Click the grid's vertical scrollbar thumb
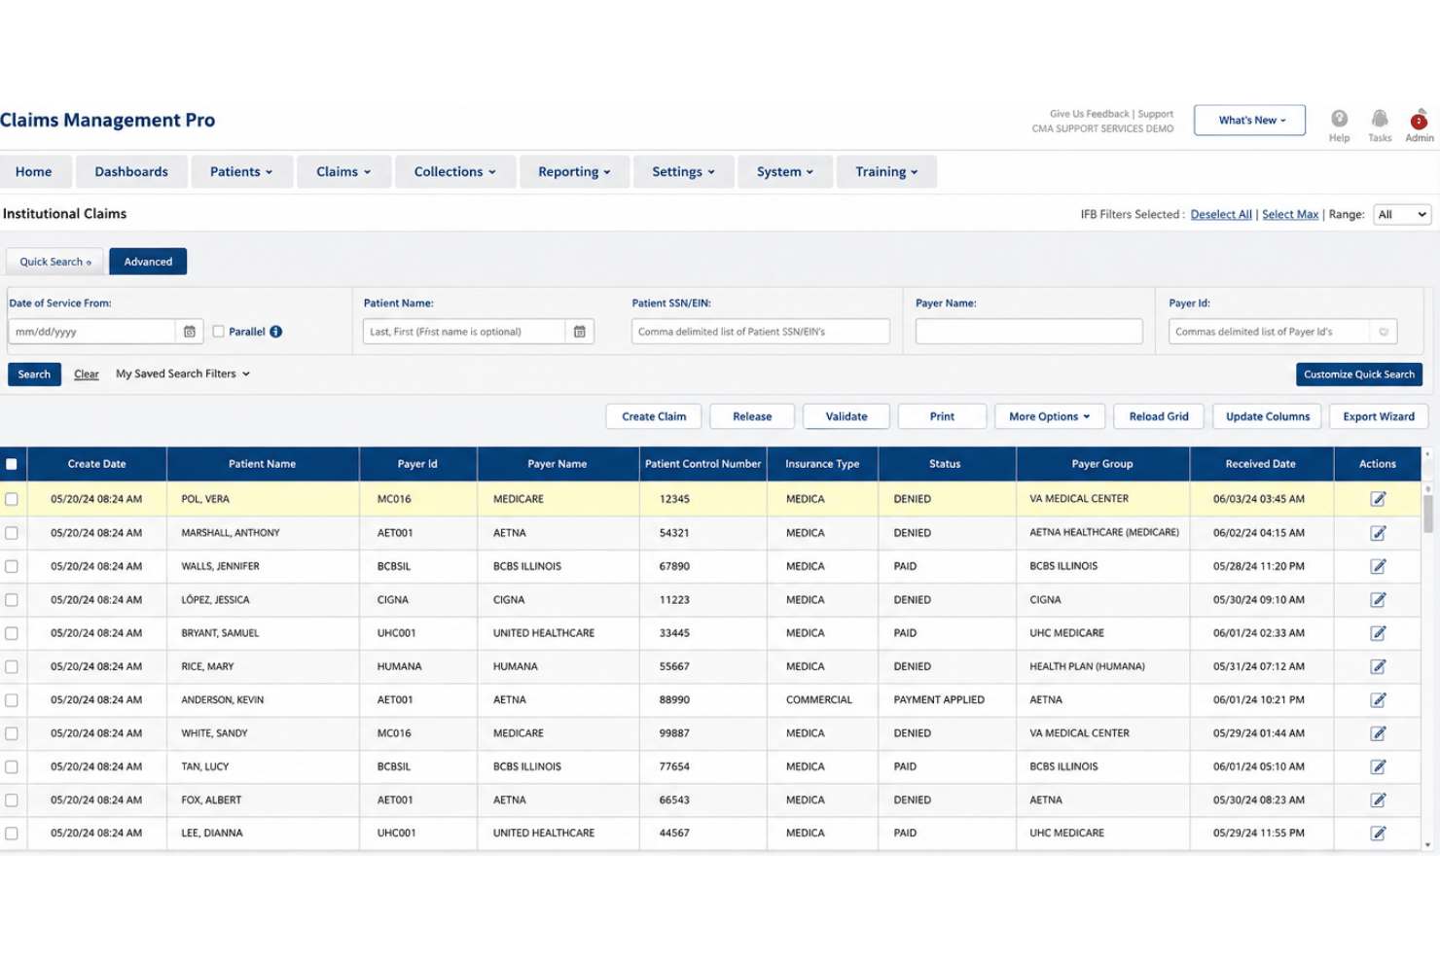Viewport: 1440px width, 960px height. 1427,513
